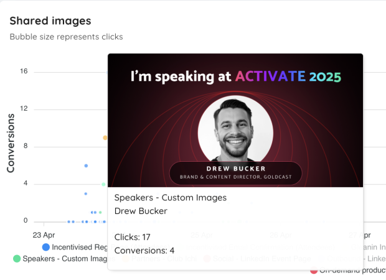The height and width of the screenshot is (280, 386).
Task: Click the 'Clicks: 17' value in tooltip
Action: click(x=132, y=237)
